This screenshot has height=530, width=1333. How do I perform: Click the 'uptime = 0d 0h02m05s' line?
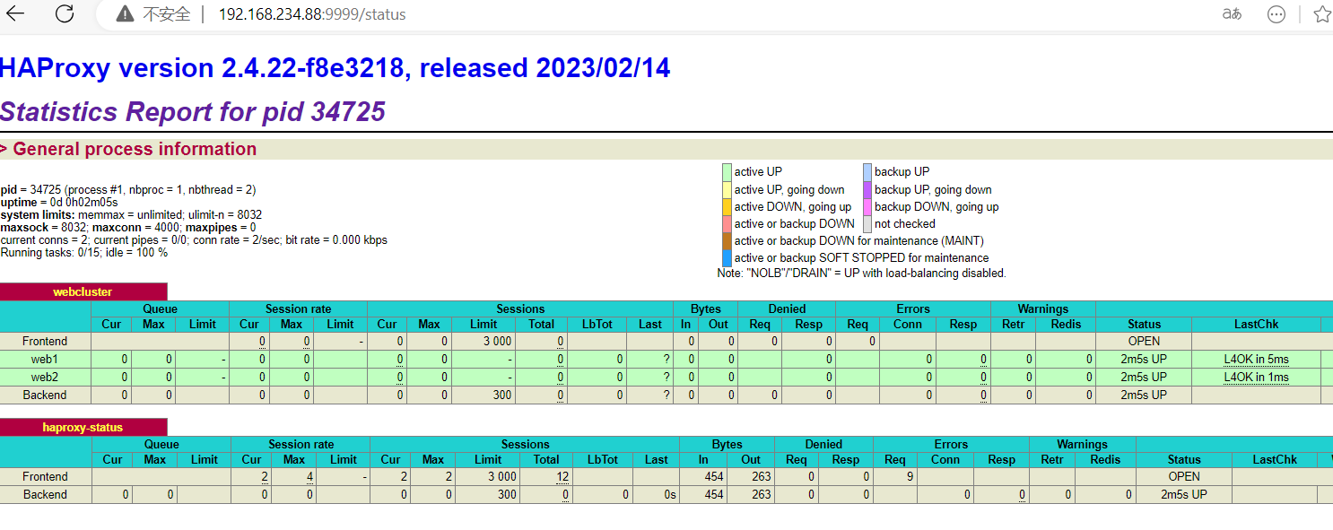59,203
